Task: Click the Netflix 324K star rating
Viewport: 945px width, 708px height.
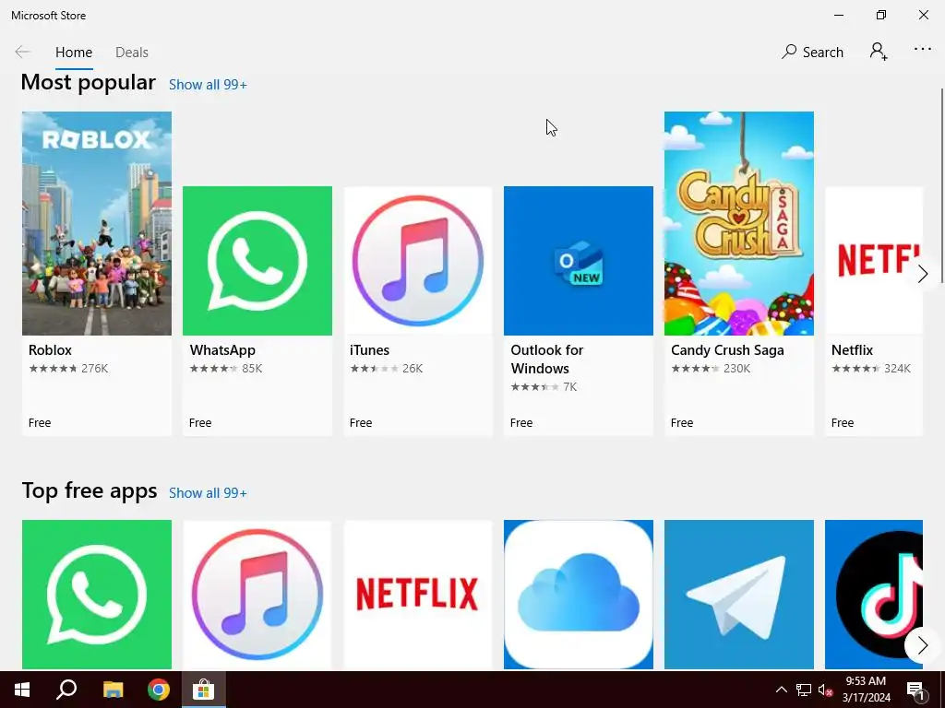Action: tap(871, 369)
